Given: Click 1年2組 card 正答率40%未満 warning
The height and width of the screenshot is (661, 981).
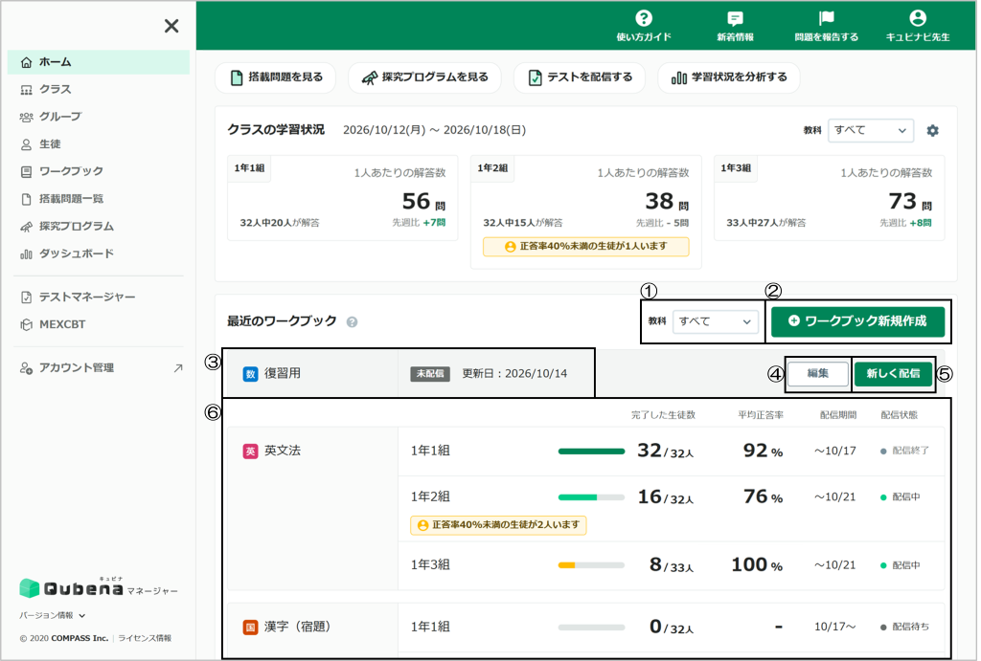Looking at the screenshot, I should 585,247.
